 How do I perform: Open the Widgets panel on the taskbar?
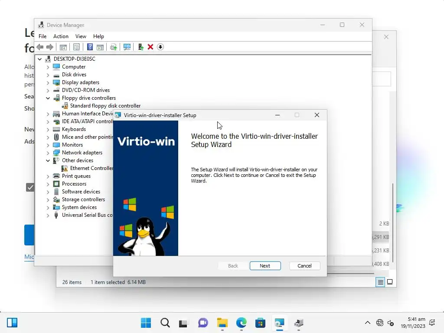[x=12, y=323]
